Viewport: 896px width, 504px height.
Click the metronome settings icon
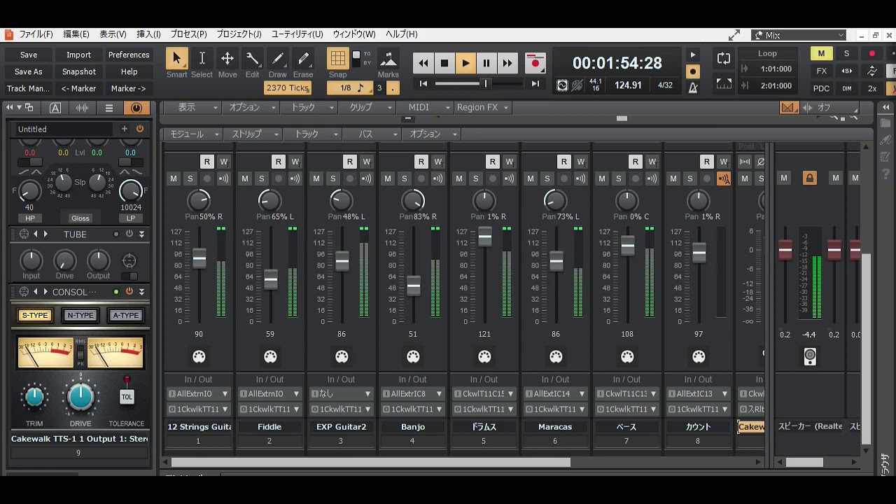click(x=693, y=87)
